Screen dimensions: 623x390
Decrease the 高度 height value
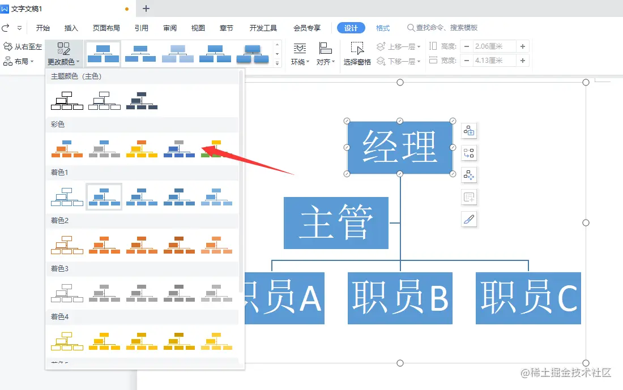[467, 46]
